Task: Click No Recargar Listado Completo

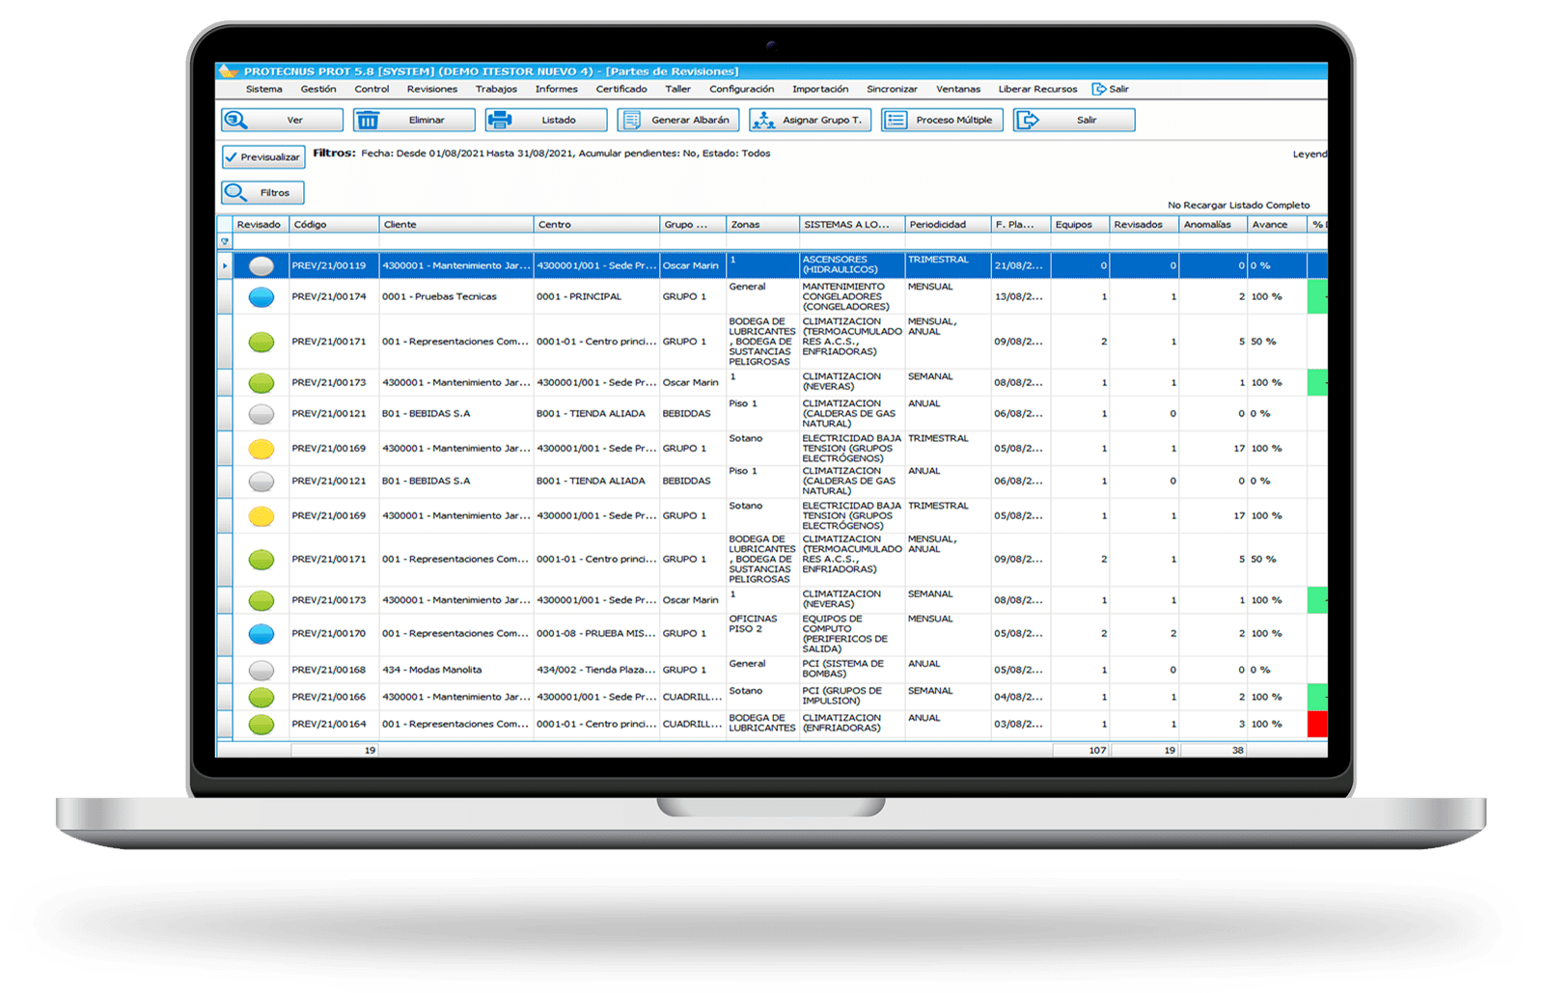Action: [1239, 206]
